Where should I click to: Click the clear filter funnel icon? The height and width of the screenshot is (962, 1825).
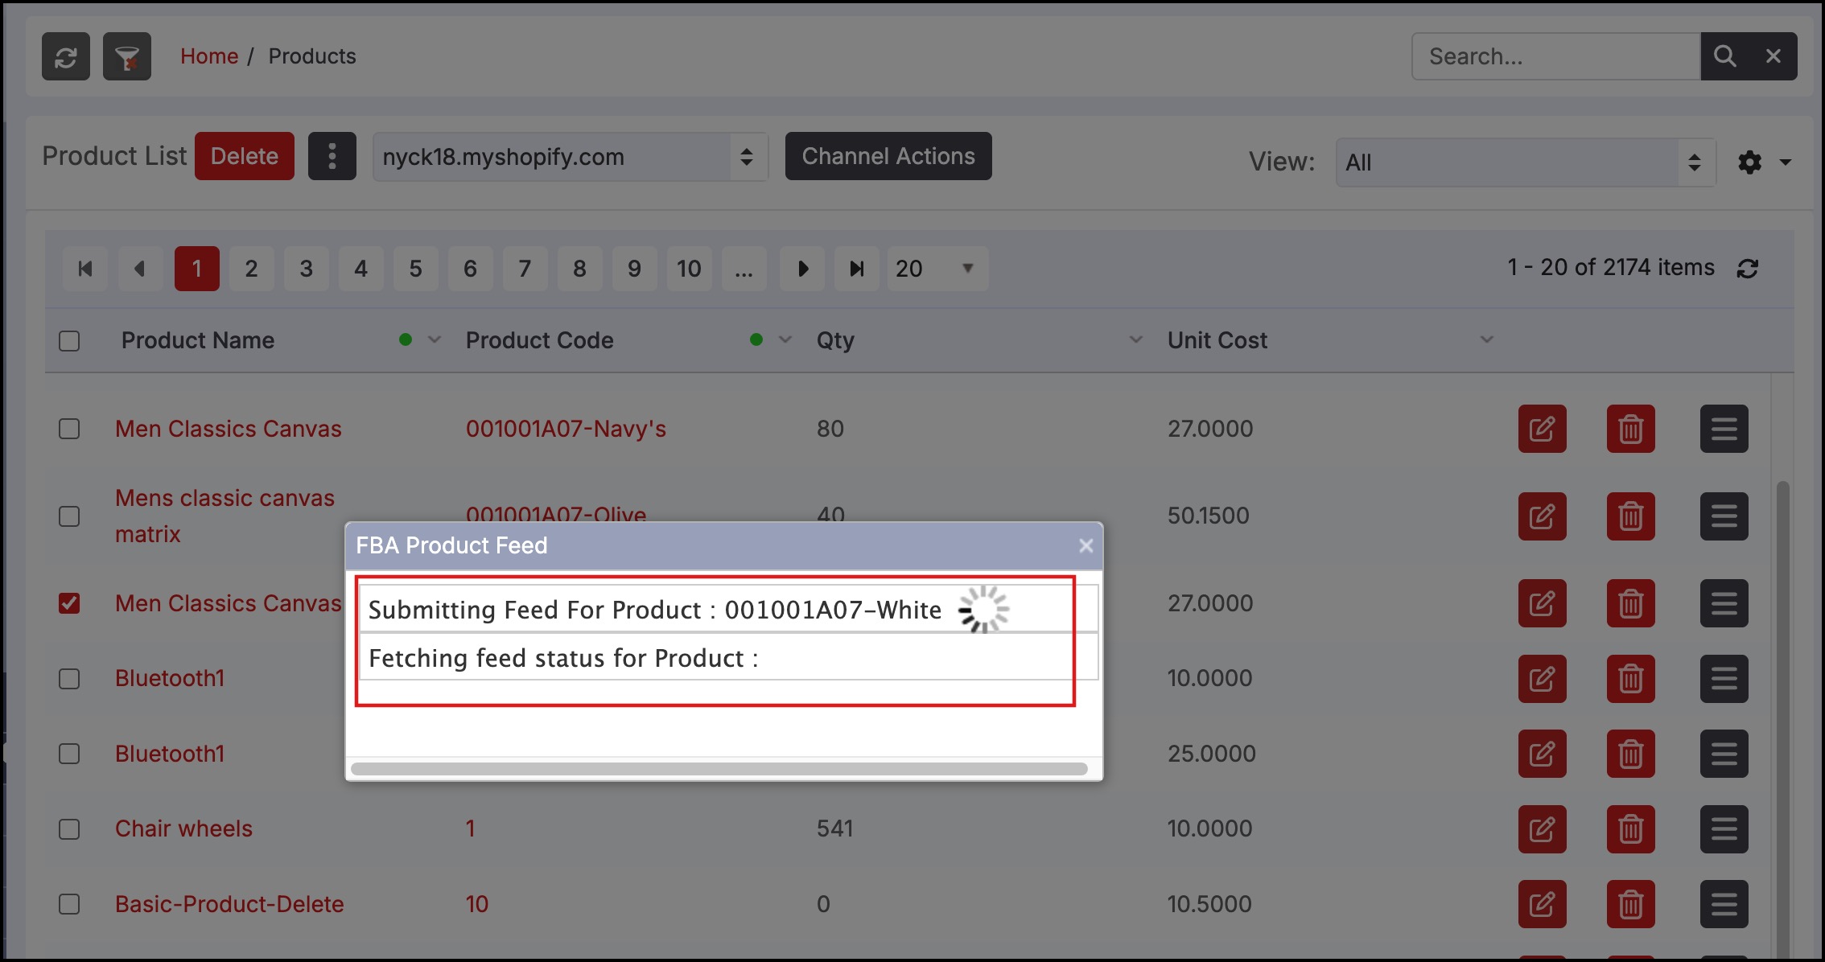click(127, 56)
